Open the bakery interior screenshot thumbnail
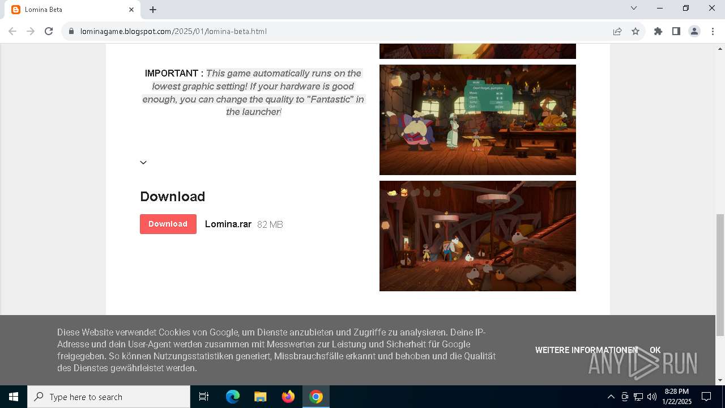 click(x=477, y=236)
